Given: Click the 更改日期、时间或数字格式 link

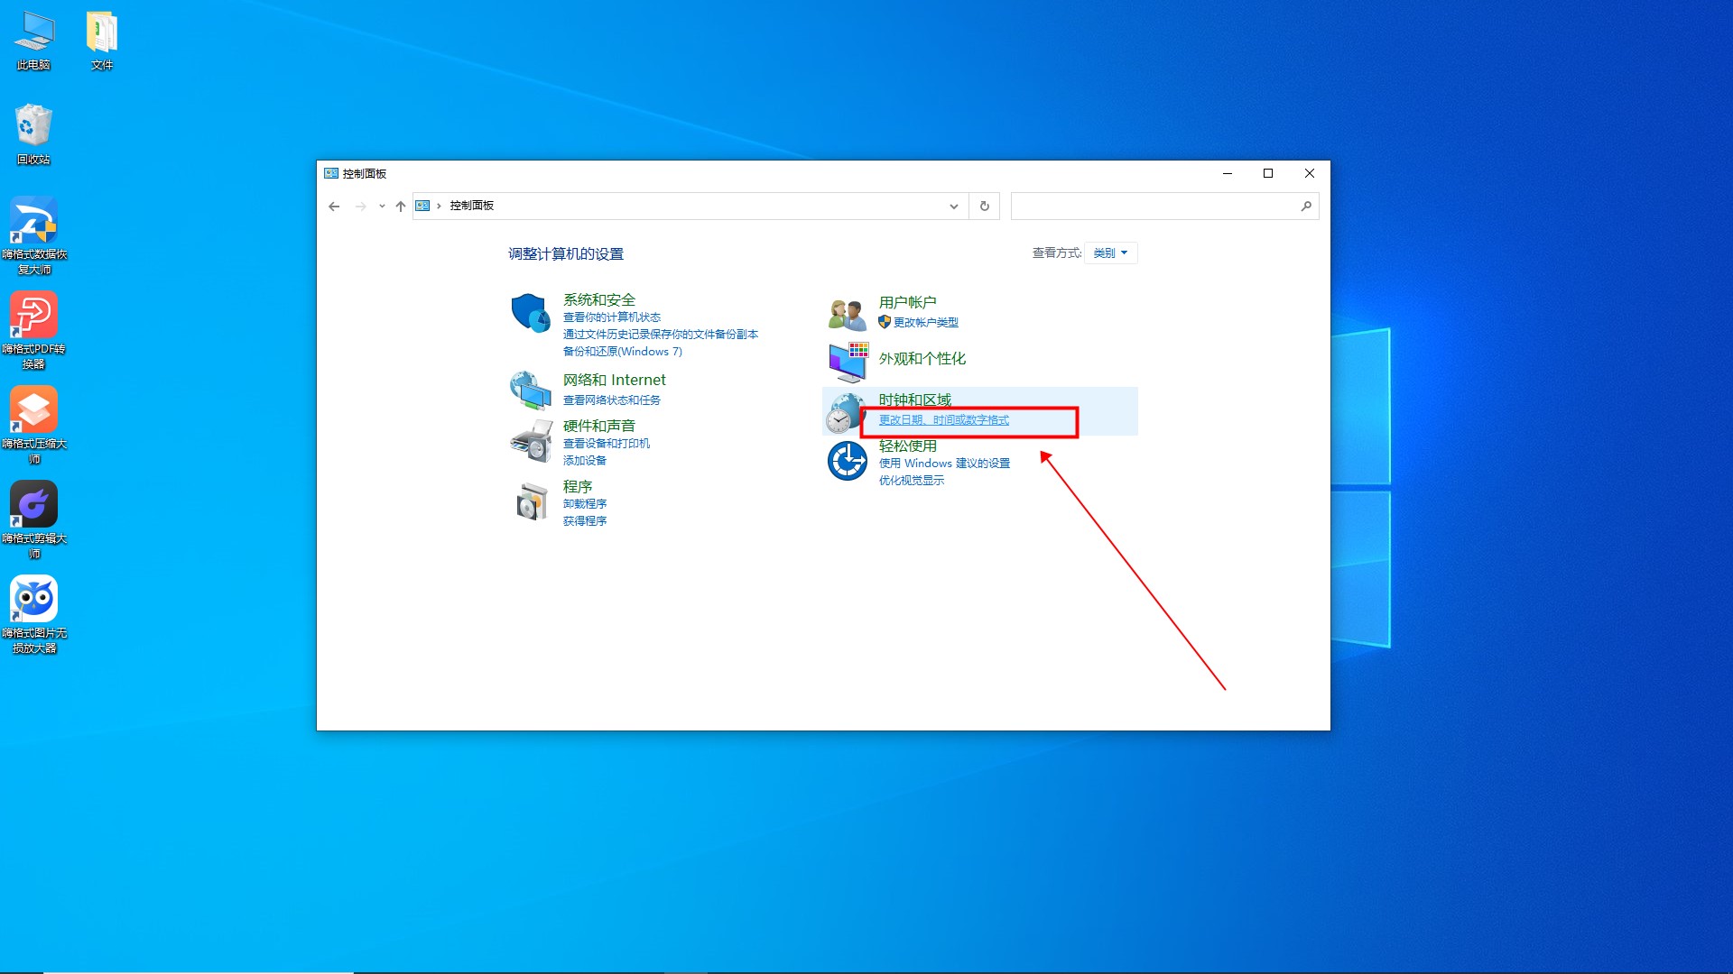Looking at the screenshot, I should (x=943, y=420).
